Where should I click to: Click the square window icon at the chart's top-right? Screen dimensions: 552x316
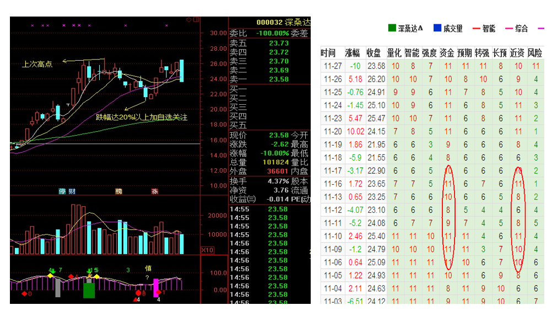tap(196, 20)
